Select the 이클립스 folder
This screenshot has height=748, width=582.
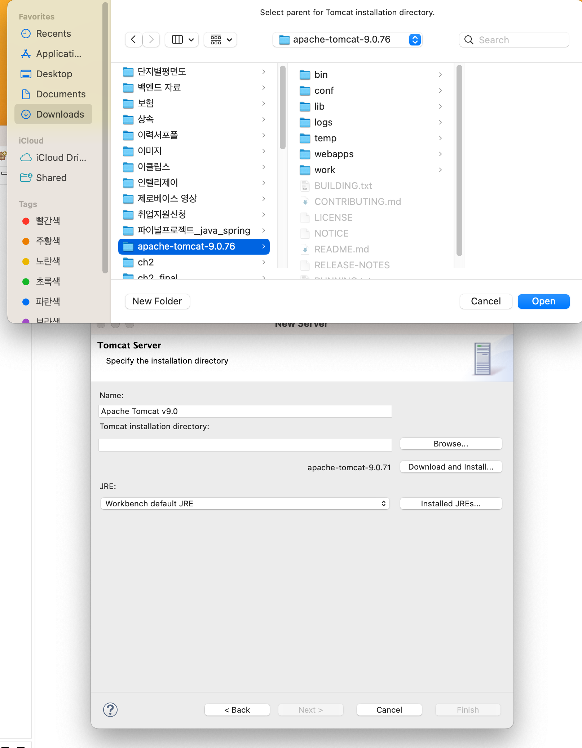tap(194, 167)
